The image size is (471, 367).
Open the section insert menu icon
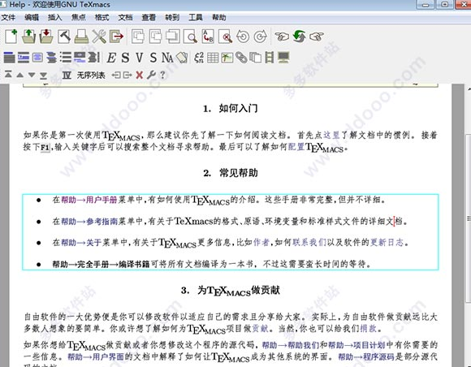9,58
